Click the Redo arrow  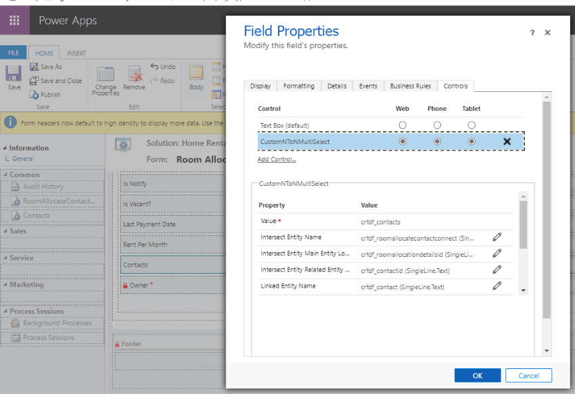pyautogui.click(x=154, y=80)
